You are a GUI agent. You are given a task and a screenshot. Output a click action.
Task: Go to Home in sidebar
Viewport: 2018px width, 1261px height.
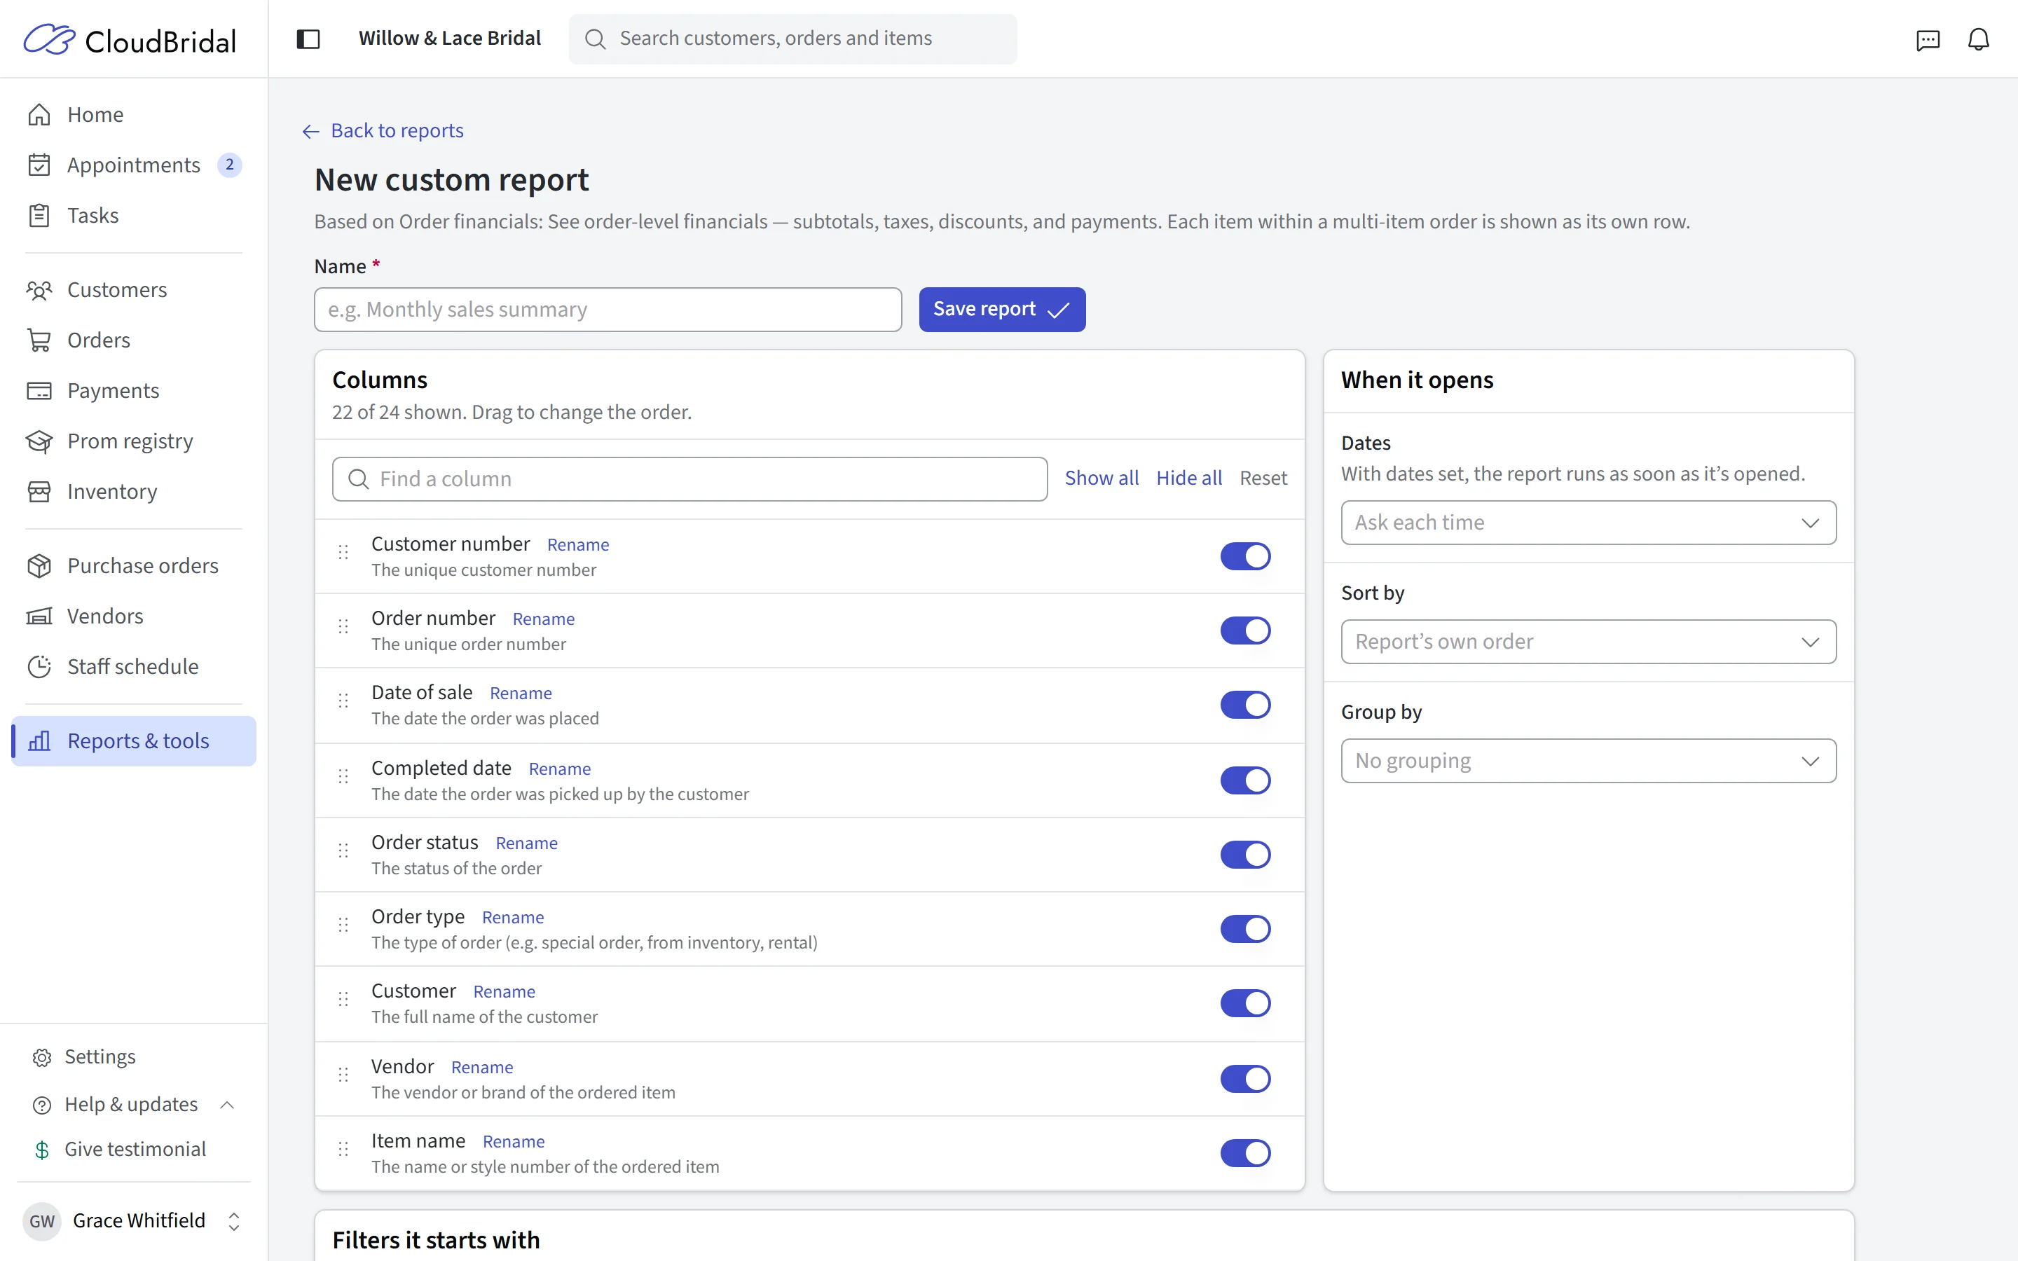click(133, 114)
